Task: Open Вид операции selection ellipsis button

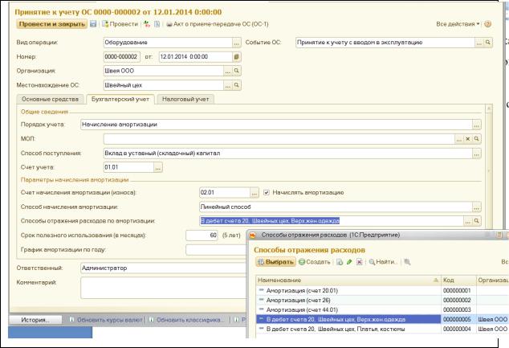Action: coord(237,43)
